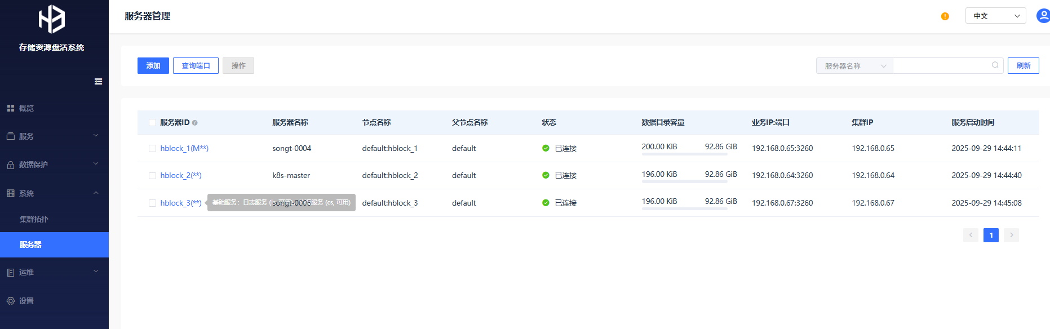Open the 中文 language dropdown

[995, 16]
